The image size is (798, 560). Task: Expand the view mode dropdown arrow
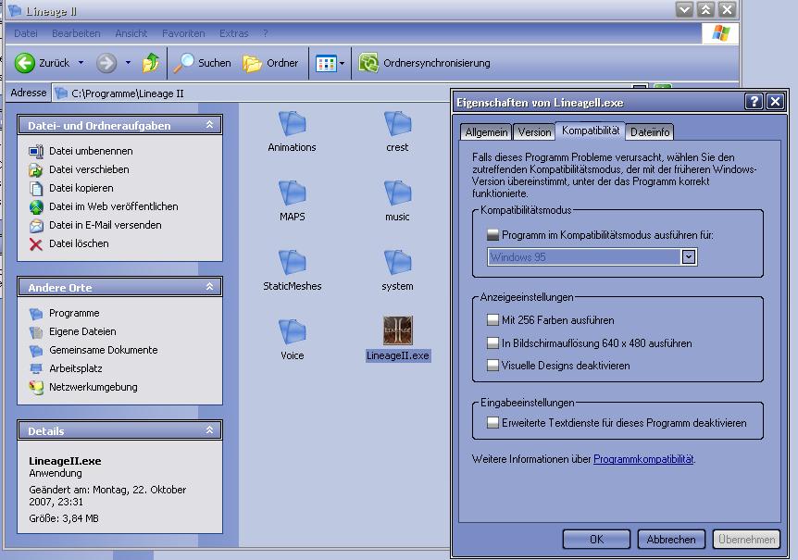tap(342, 63)
